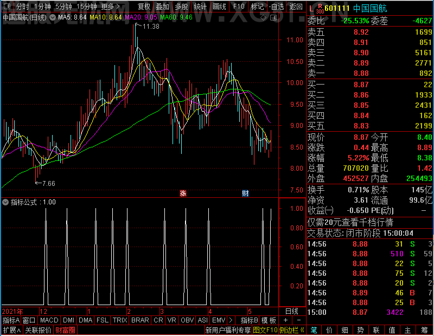The image size is (434, 336).
Task: Select the 筹 tab in side panel
Action: coord(425,330)
